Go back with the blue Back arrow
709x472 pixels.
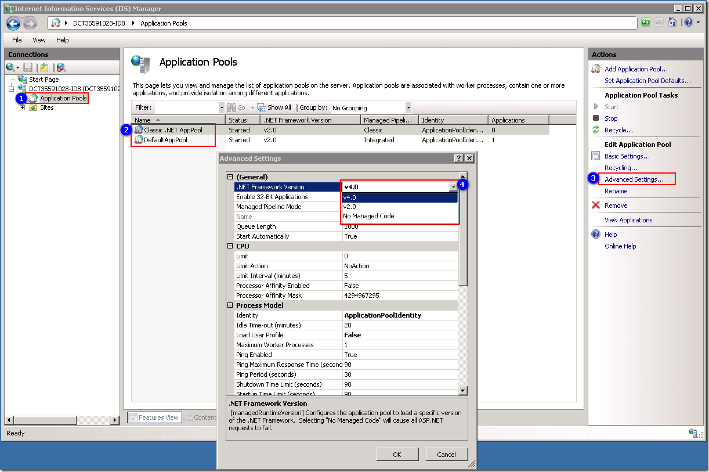(13, 23)
